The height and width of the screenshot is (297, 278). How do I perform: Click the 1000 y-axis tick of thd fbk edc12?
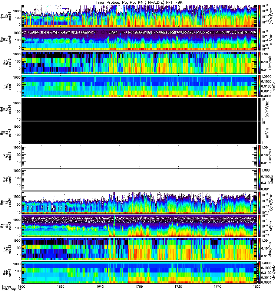click(x=17, y=147)
